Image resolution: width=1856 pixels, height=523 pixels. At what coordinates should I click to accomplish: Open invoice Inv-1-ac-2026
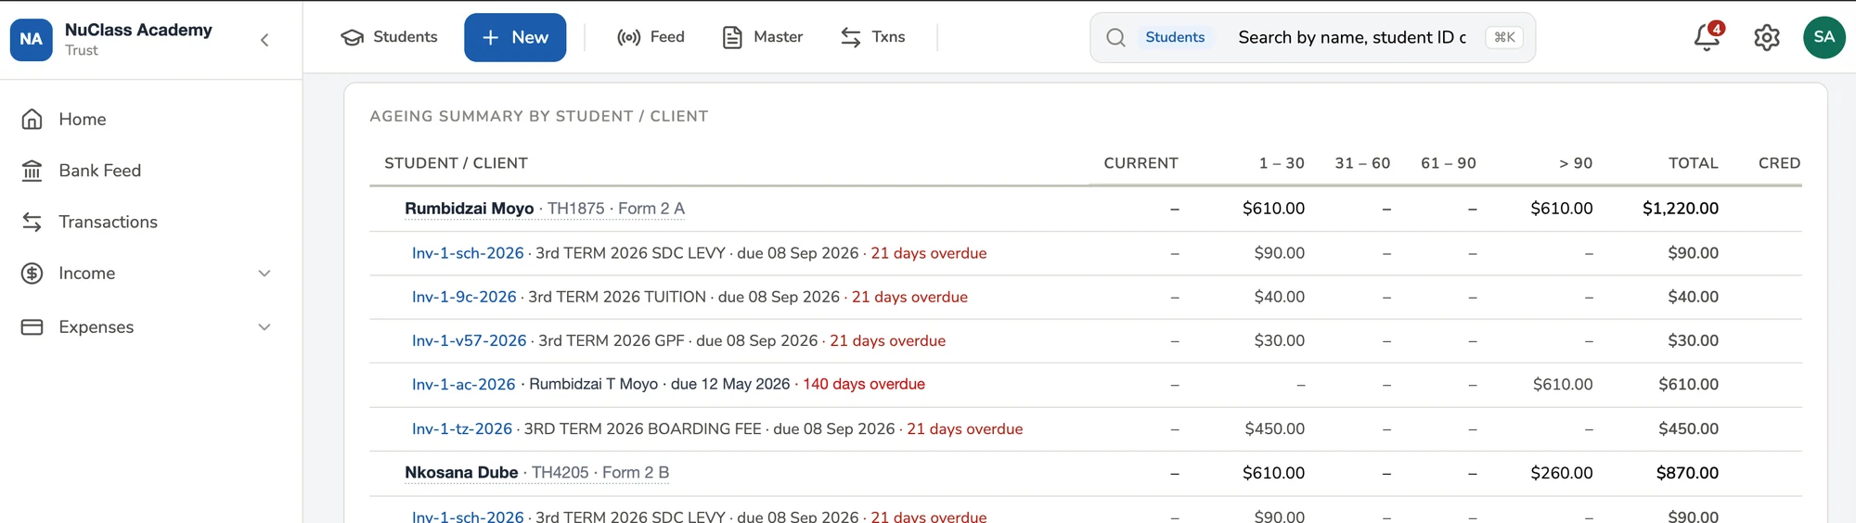pos(463,384)
